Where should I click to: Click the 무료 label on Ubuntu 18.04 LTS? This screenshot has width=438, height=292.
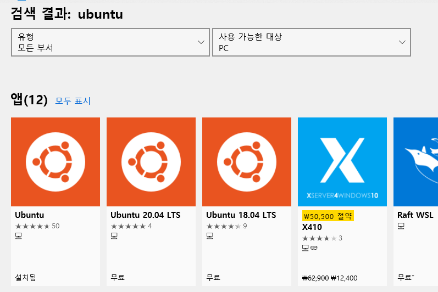click(213, 278)
